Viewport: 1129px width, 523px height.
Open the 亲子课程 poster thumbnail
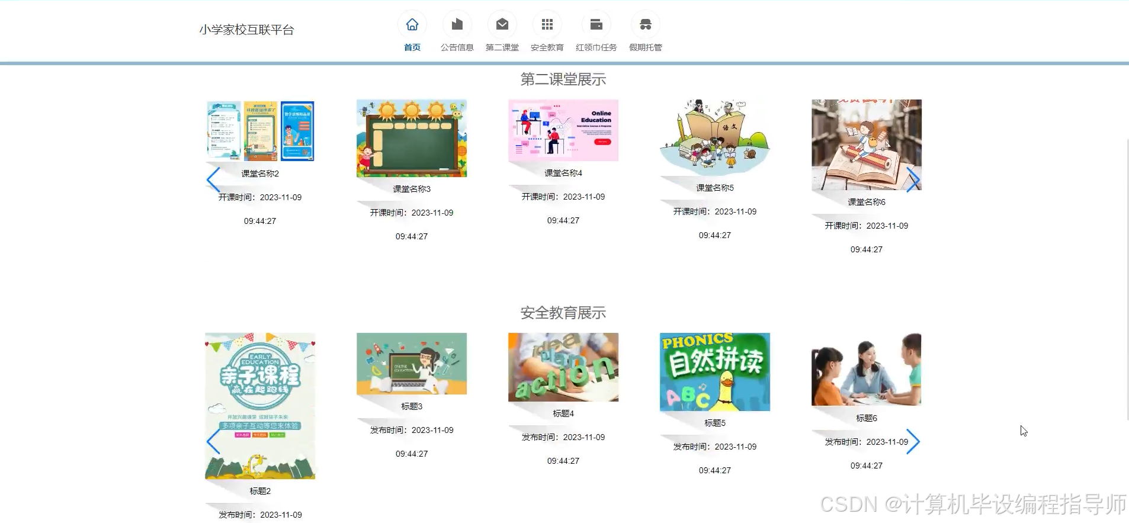coord(260,406)
